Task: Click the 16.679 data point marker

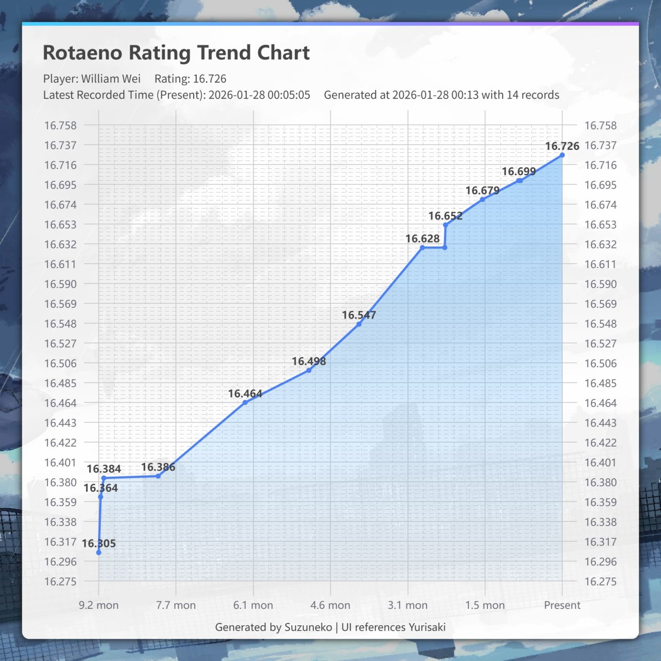Action: click(482, 199)
